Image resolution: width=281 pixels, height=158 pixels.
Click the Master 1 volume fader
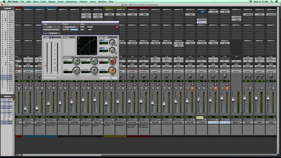[233, 99]
